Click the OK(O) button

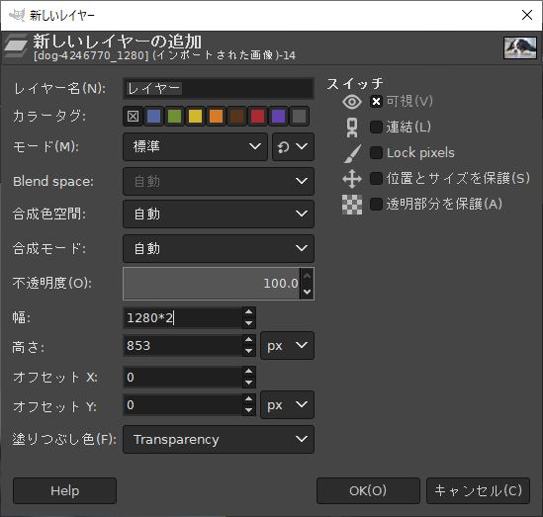pos(368,490)
